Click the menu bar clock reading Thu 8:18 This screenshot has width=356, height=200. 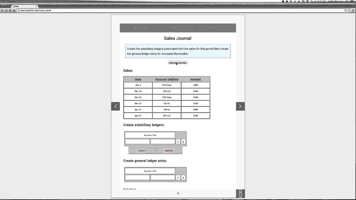click(318, 1)
